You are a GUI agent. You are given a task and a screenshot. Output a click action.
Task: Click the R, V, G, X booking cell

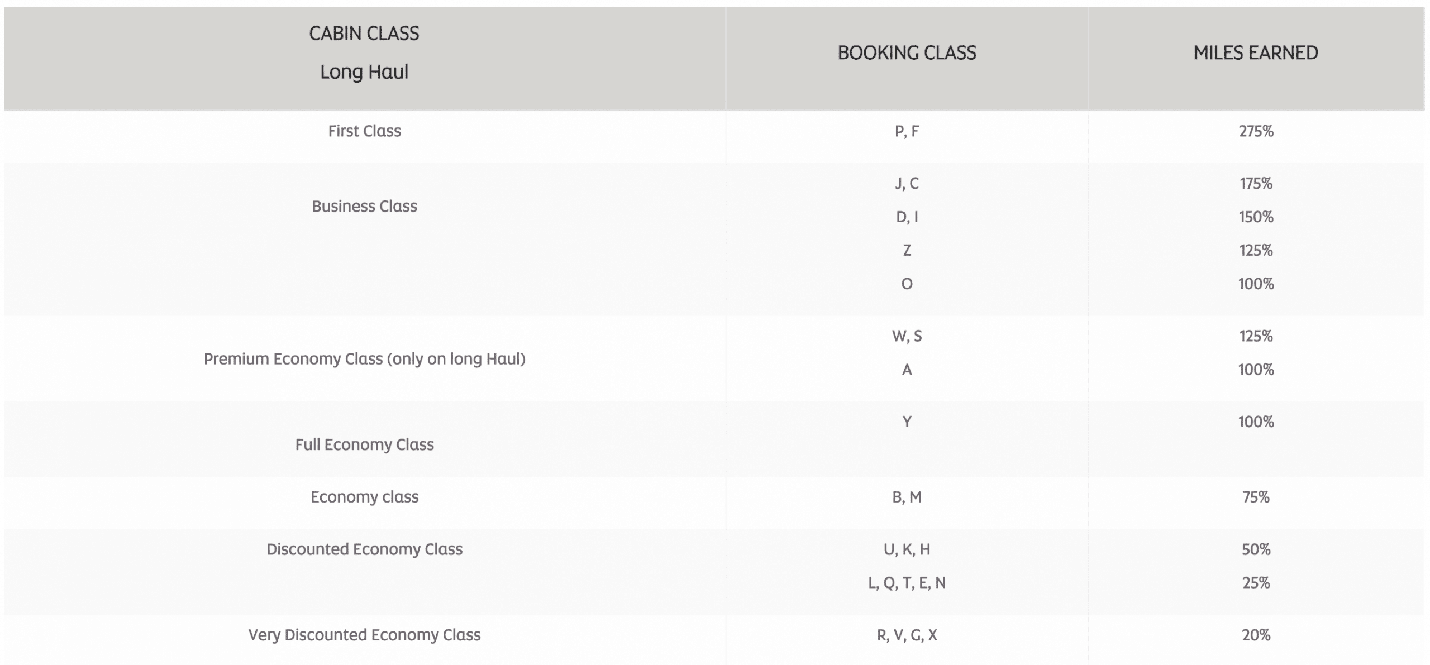[907, 635]
